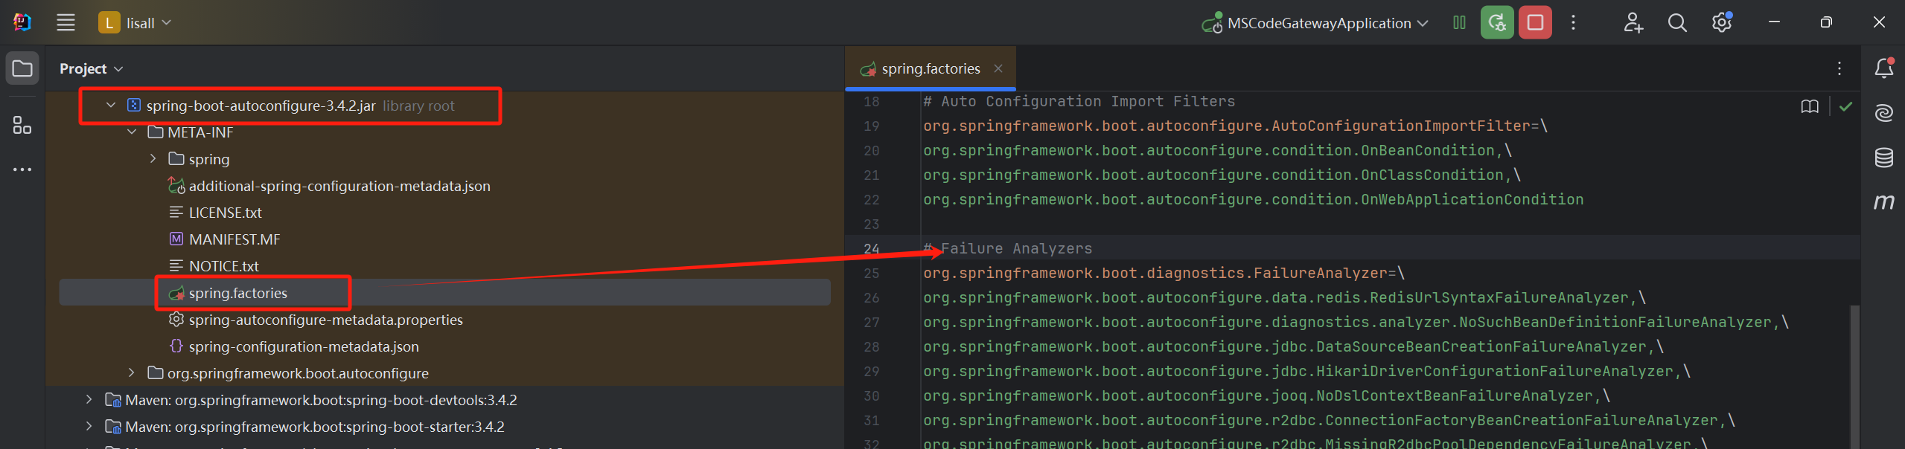The height and width of the screenshot is (449, 1905).
Task: Open editor tab options menu
Action: point(1839,68)
